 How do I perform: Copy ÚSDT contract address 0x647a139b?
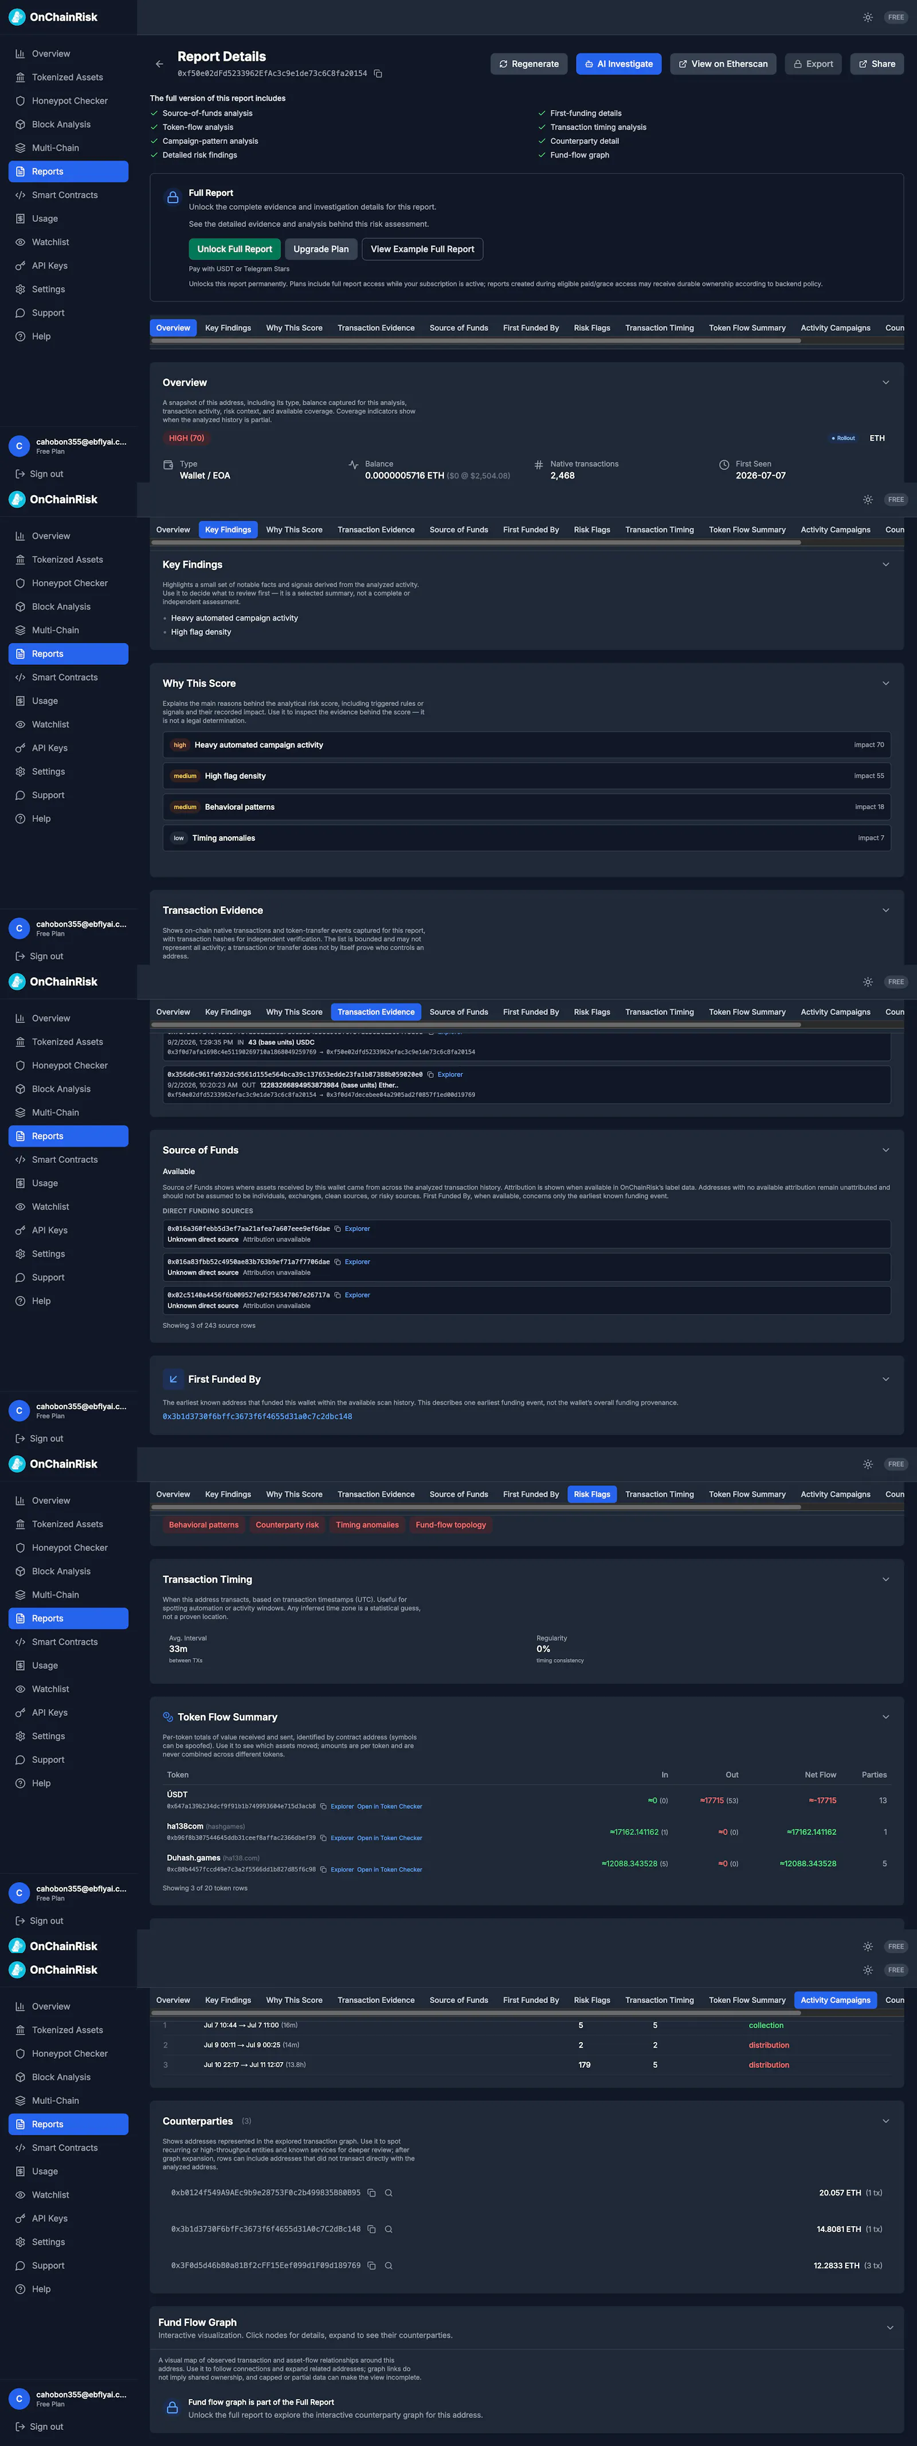coord(323,1806)
